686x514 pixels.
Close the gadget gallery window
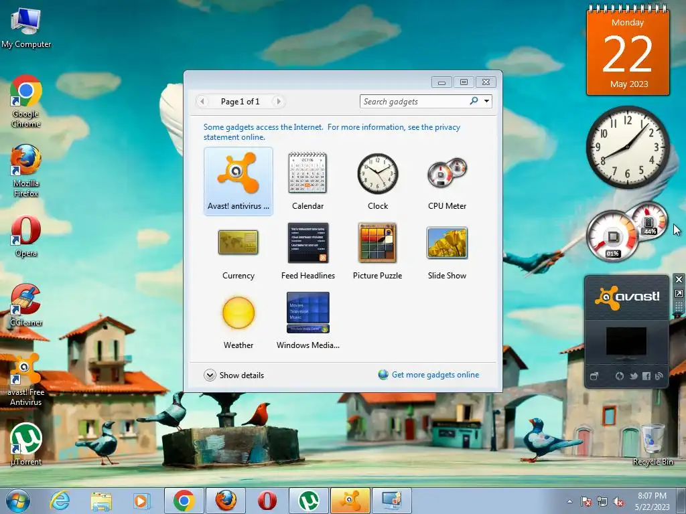[486, 82]
